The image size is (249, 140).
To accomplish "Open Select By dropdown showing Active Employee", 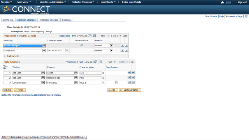I will coord(25,46).
